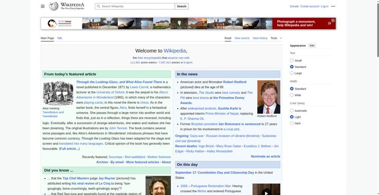This screenshot has height=195, width=379.
Task: Click the Search button
Action: 181,6
